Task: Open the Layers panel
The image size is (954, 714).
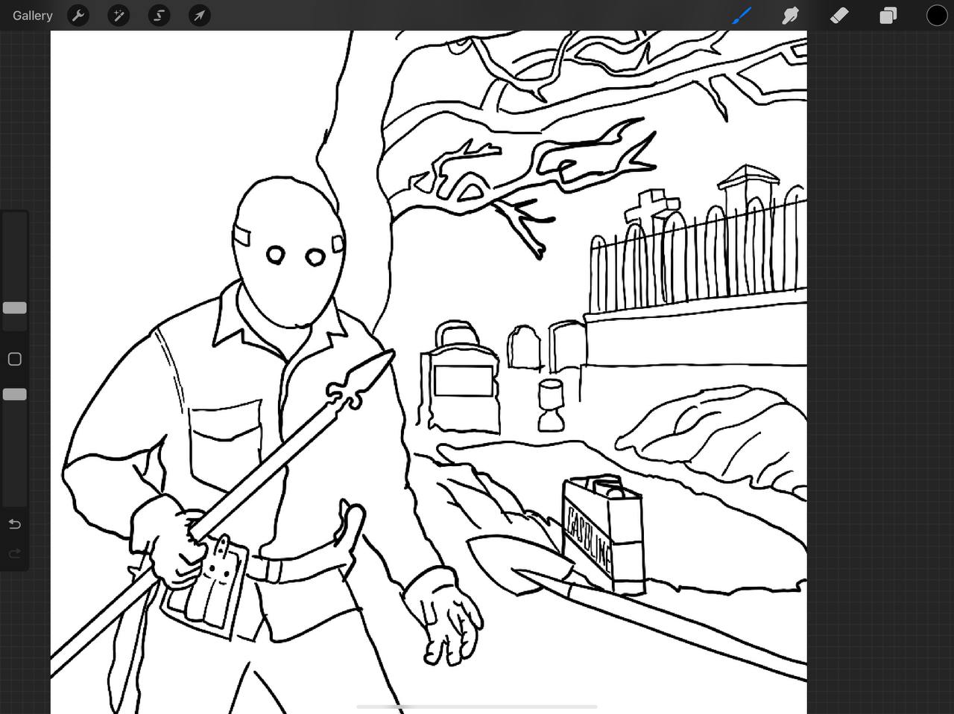Action: (888, 15)
